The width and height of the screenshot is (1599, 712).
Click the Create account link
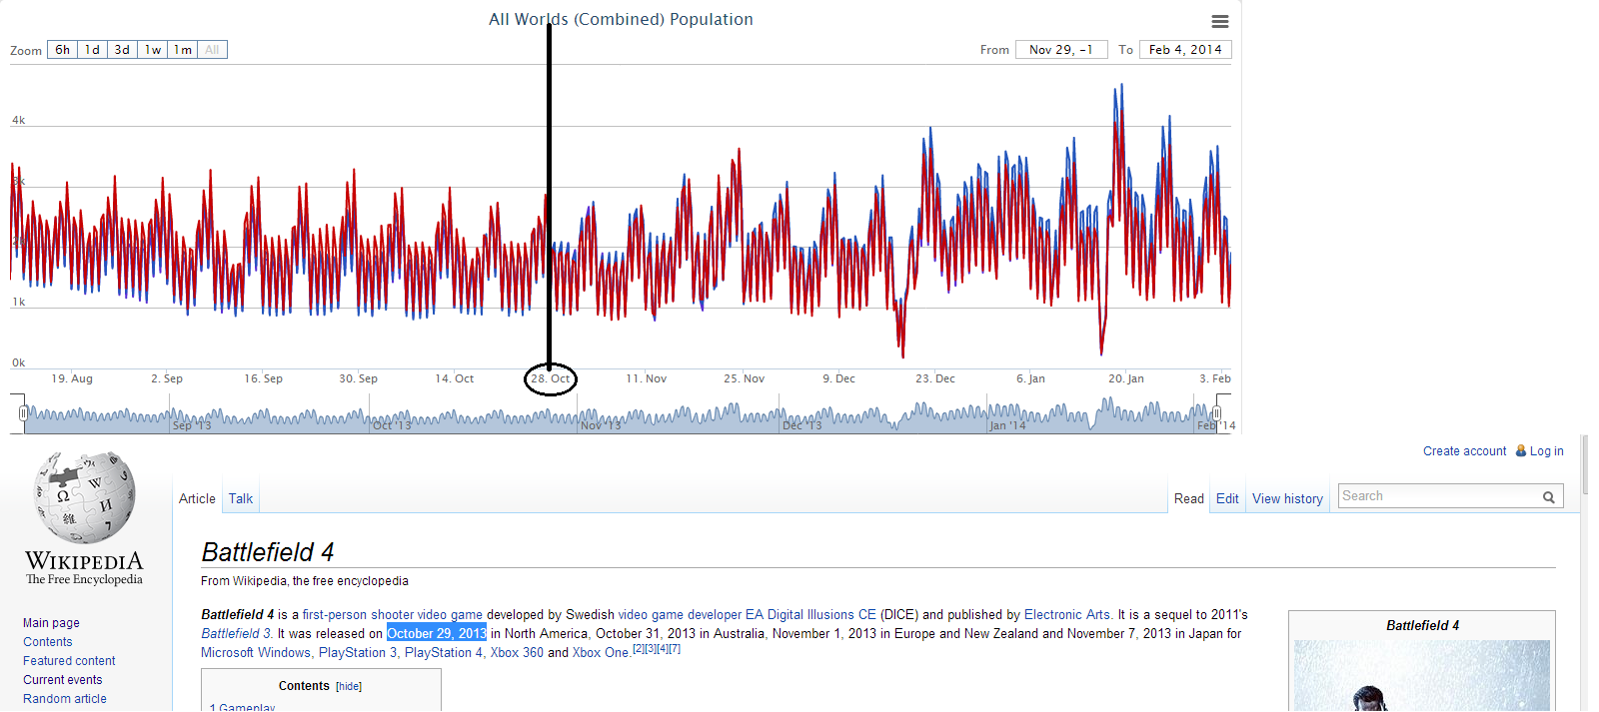[x=1464, y=451]
